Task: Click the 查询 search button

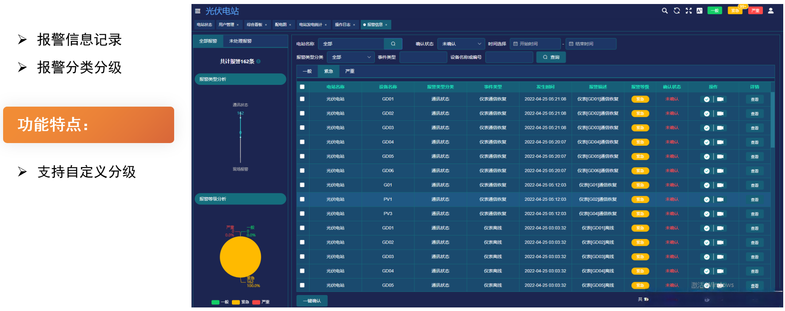Action: pos(551,57)
